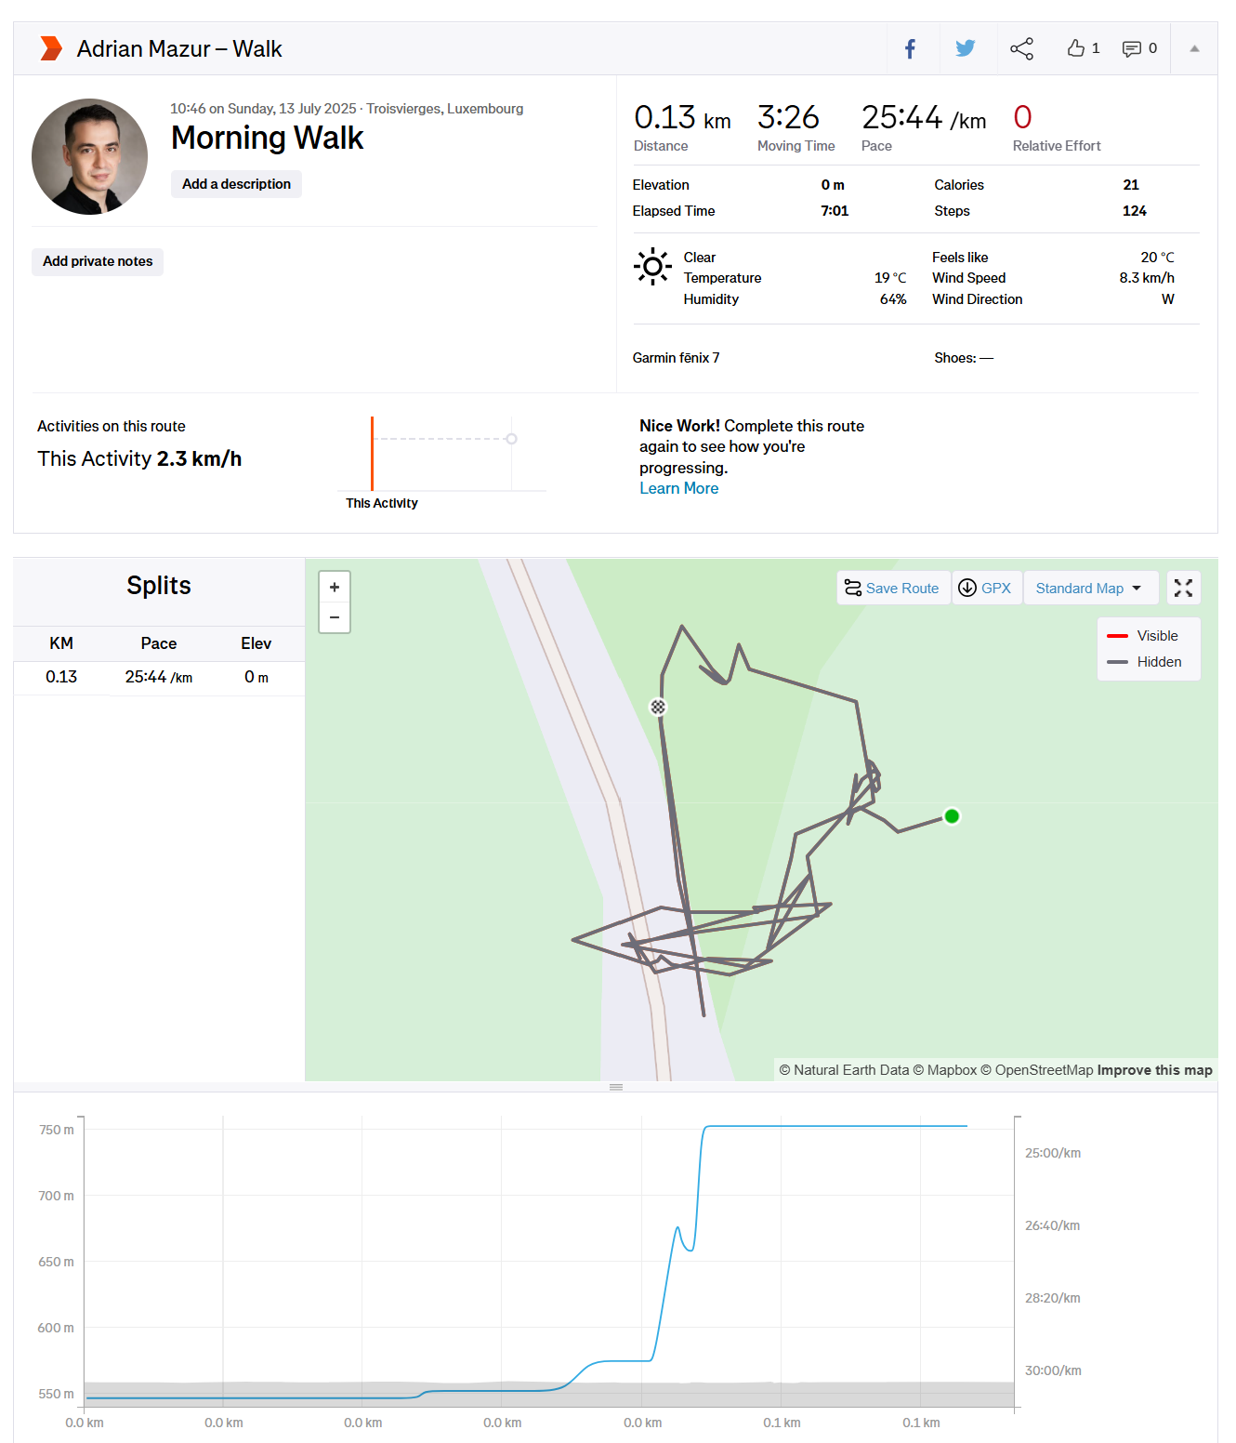This screenshot has height=1443, width=1236.
Task: Open the Learn More link
Action: pos(678,488)
